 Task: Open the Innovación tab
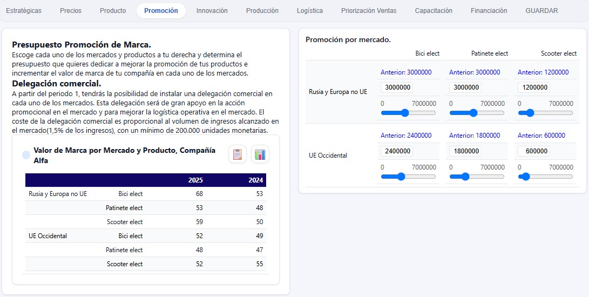point(212,10)
